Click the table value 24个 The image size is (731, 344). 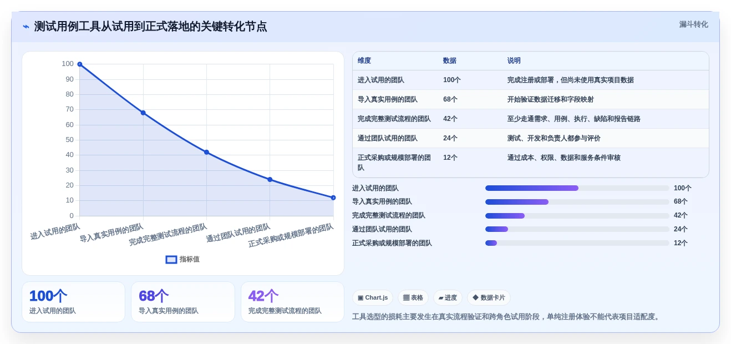tap(450, 138)
